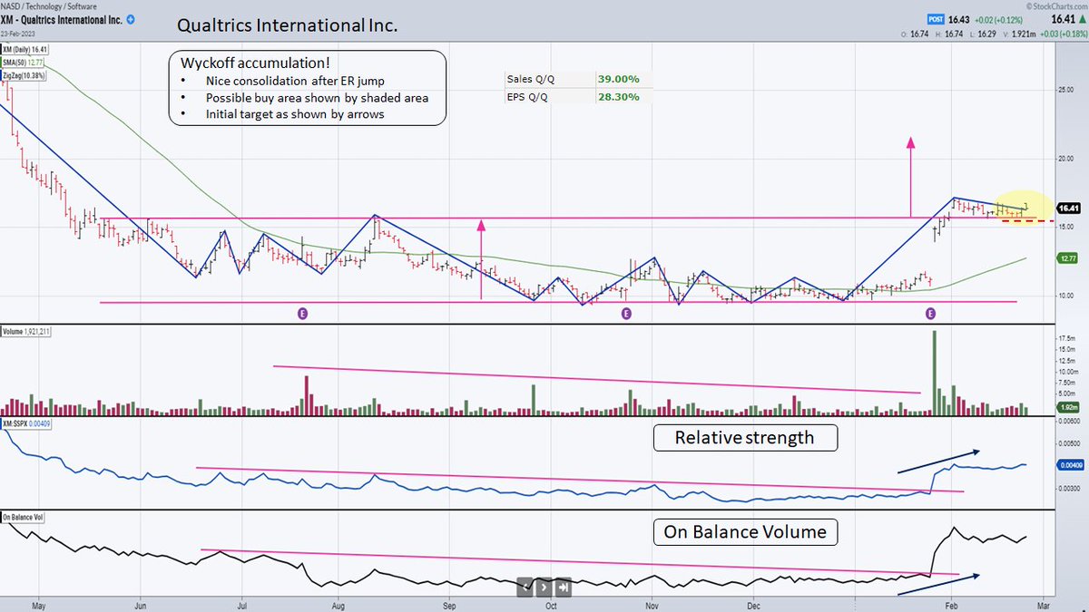Click the July earnings E marker
Viewport: 1089px width, 612px height.
coord(303,314)
